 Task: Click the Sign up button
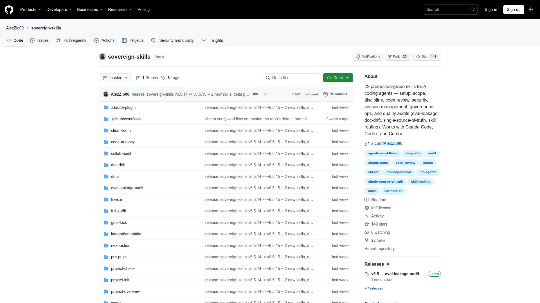coord(514,10)
